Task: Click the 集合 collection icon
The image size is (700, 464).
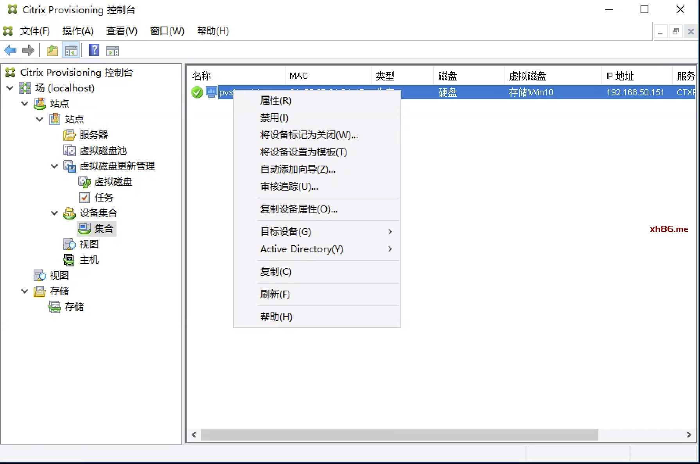Action: (x=84, y=228)
